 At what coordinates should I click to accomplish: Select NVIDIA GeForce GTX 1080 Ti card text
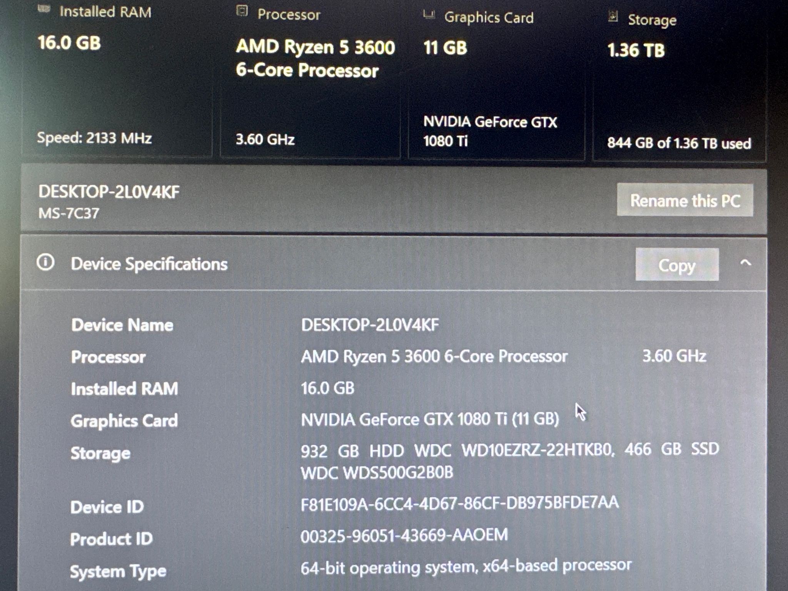click(x=490, y=131)
